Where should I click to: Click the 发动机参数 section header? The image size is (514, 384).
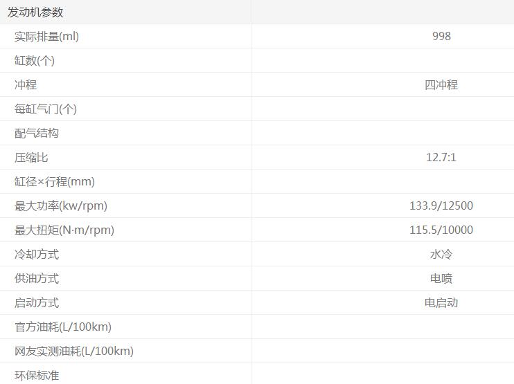[35, 12]
